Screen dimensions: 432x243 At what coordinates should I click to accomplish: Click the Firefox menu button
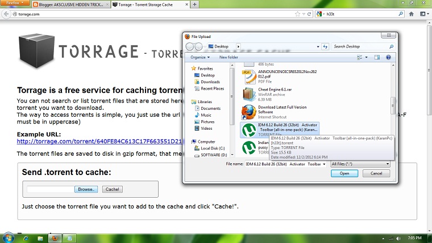[x=15, y=3]
